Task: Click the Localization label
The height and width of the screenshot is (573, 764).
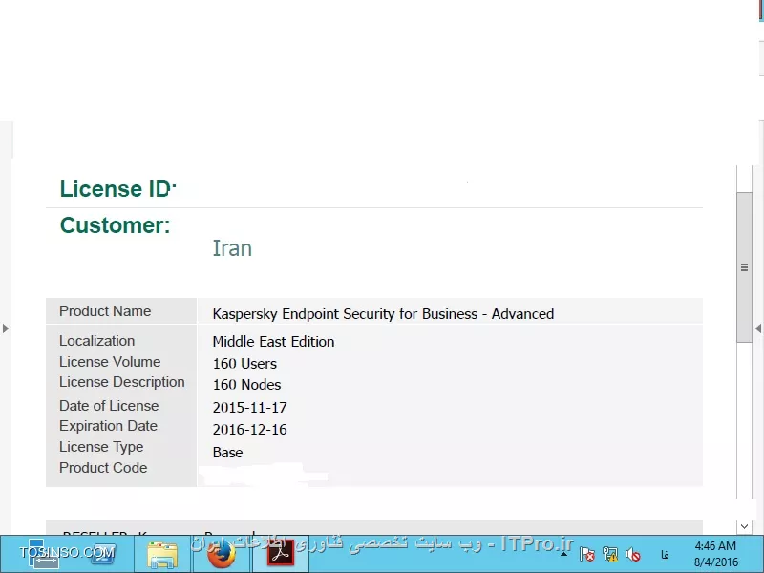Action: tap(97, 341)
